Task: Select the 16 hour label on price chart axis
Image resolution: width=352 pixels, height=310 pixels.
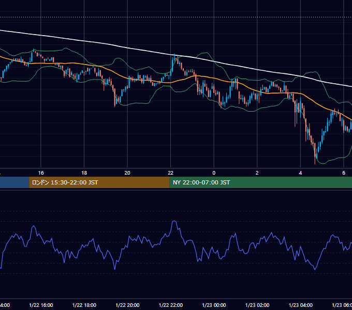Action: click(41, 173)
